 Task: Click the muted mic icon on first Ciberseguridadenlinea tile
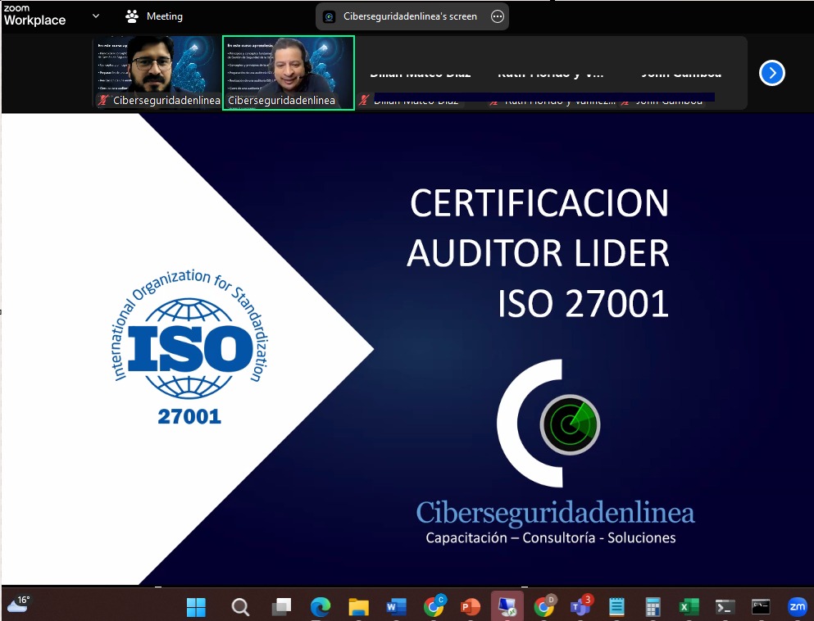coord(102,100)
